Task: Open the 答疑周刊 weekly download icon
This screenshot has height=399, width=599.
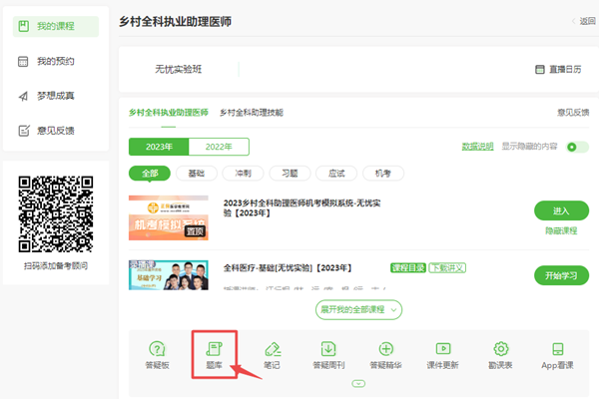Action: 328,355
